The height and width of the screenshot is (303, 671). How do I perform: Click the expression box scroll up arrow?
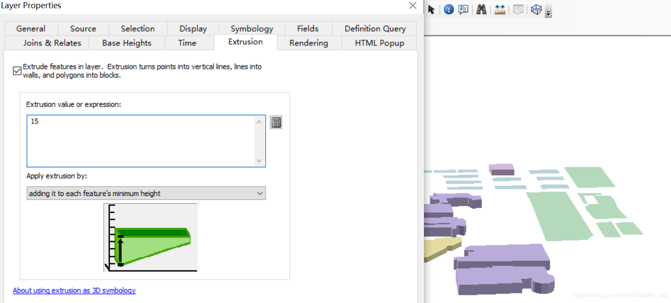click(x=259, y=122)
